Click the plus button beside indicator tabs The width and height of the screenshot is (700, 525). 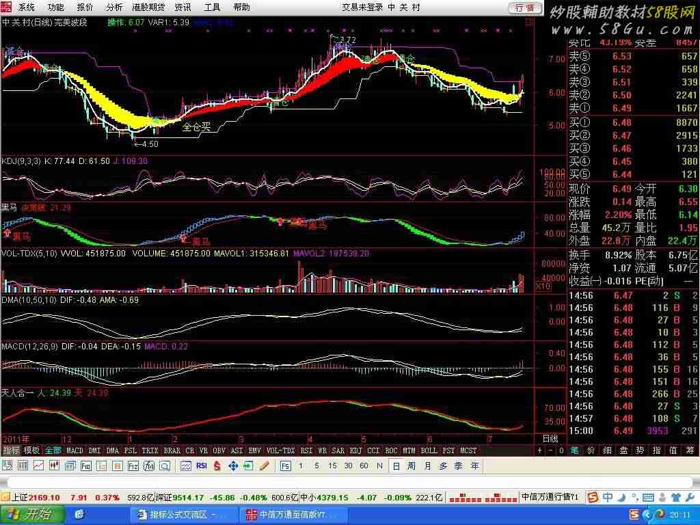540,450
